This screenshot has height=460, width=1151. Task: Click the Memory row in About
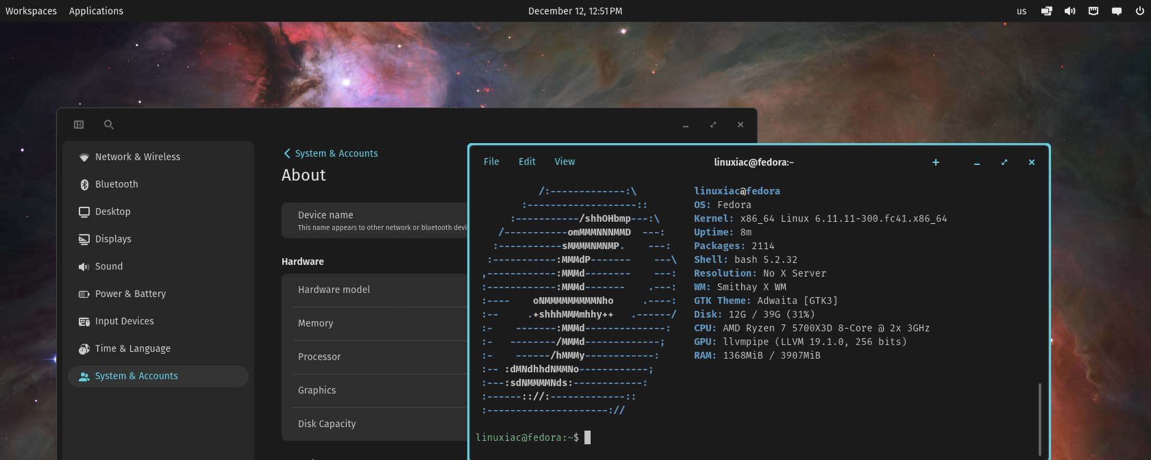pos(375,324)
